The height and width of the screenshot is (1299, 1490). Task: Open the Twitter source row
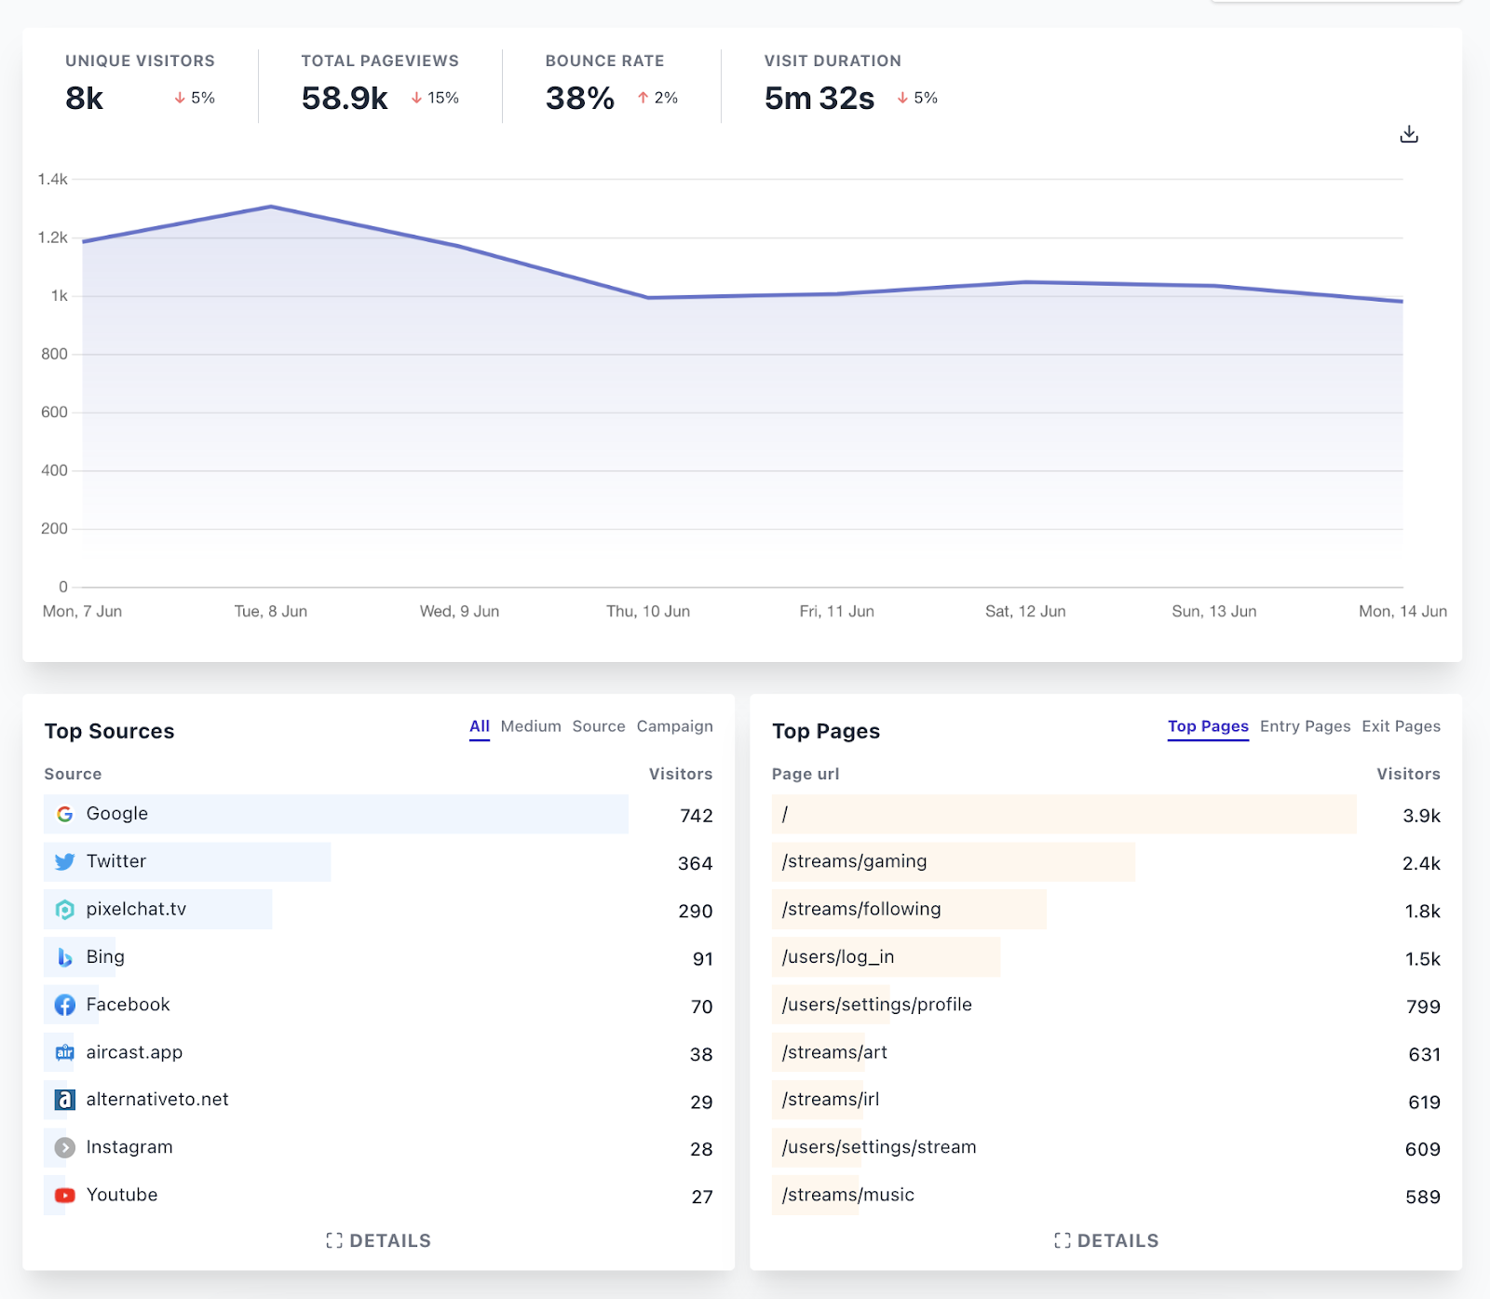point(378,861)
